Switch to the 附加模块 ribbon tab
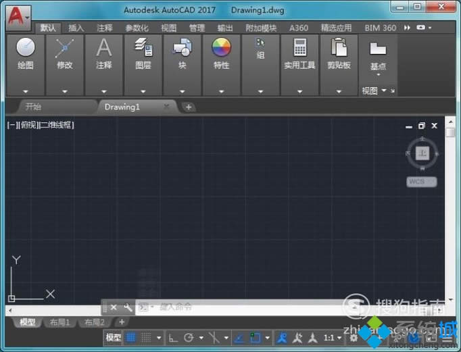The width and height of the screenshot is (461, 352). pos(261,28)
